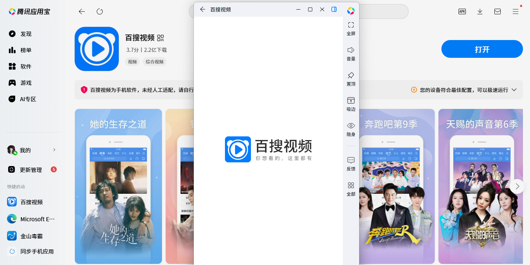The width and height of the screenshot is (530, 265).
Task: Click the 百搜视频 app title heading
Action: point(140,38)
